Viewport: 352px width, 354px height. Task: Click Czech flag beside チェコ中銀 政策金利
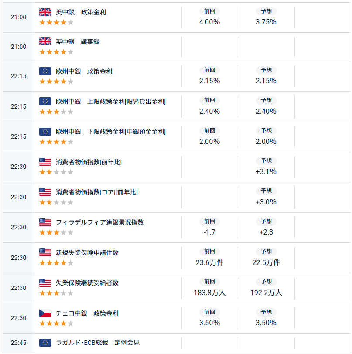pyautogui.click(x=45, y=313)
